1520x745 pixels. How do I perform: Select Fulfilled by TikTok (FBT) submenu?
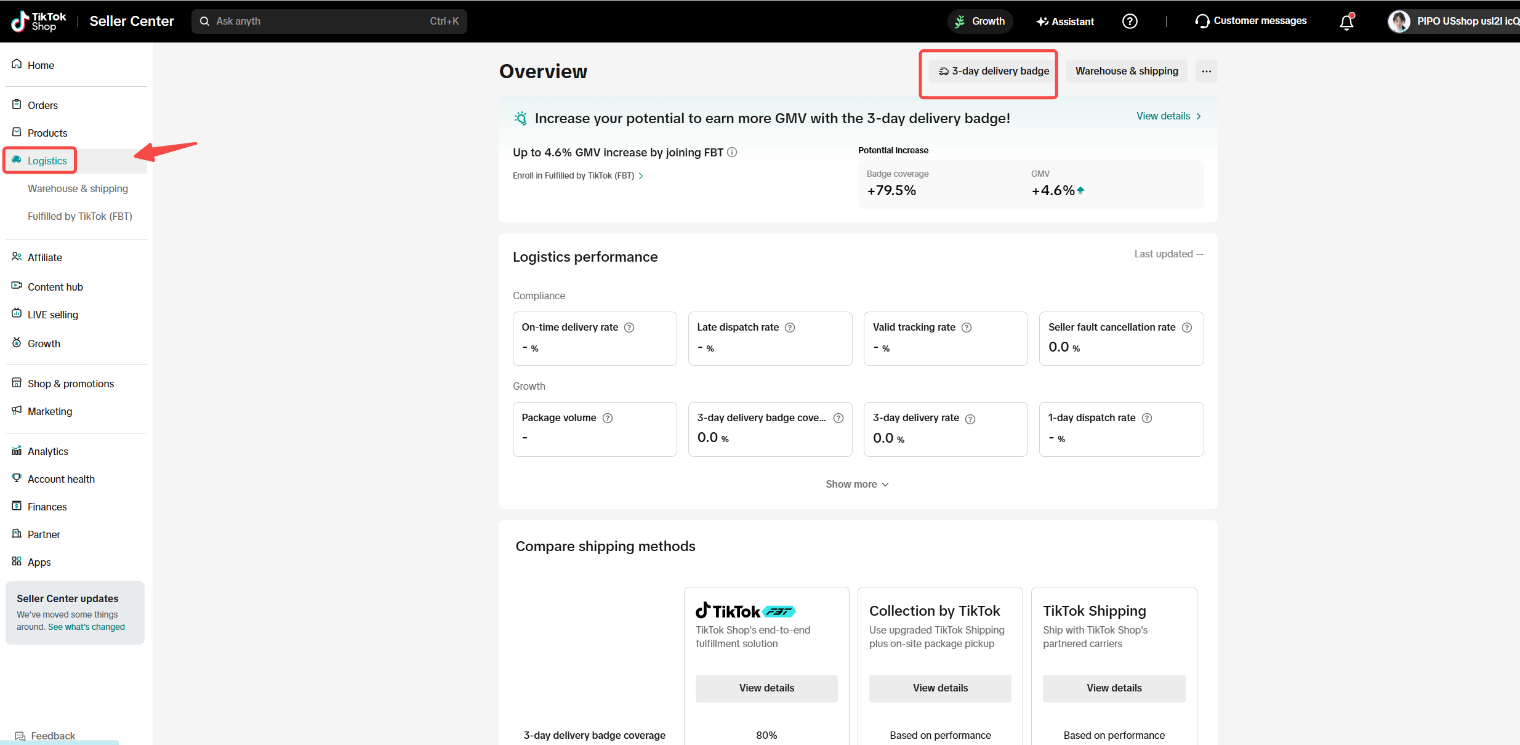click(x=80, y=216)
